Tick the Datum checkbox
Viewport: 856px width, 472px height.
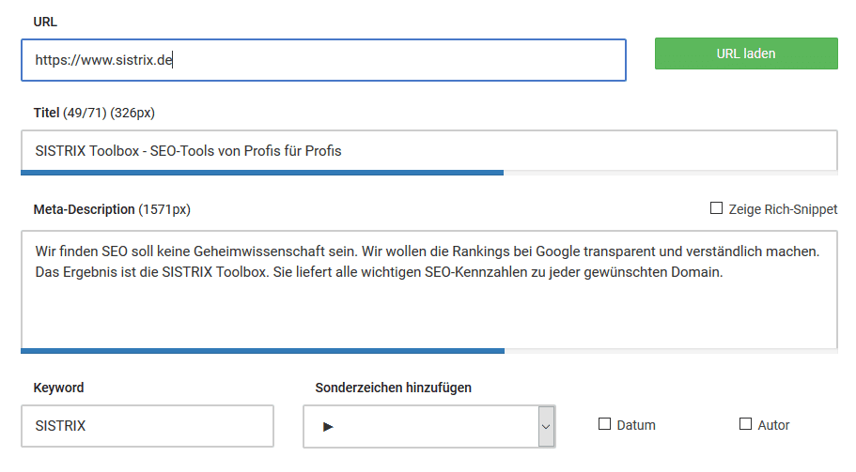(604, 424)
